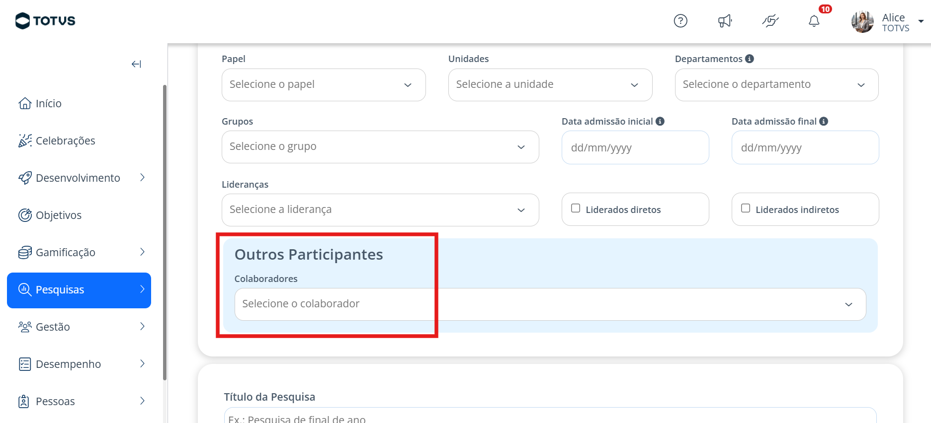Click the Data admissão inicial info icon

(660, 121)
